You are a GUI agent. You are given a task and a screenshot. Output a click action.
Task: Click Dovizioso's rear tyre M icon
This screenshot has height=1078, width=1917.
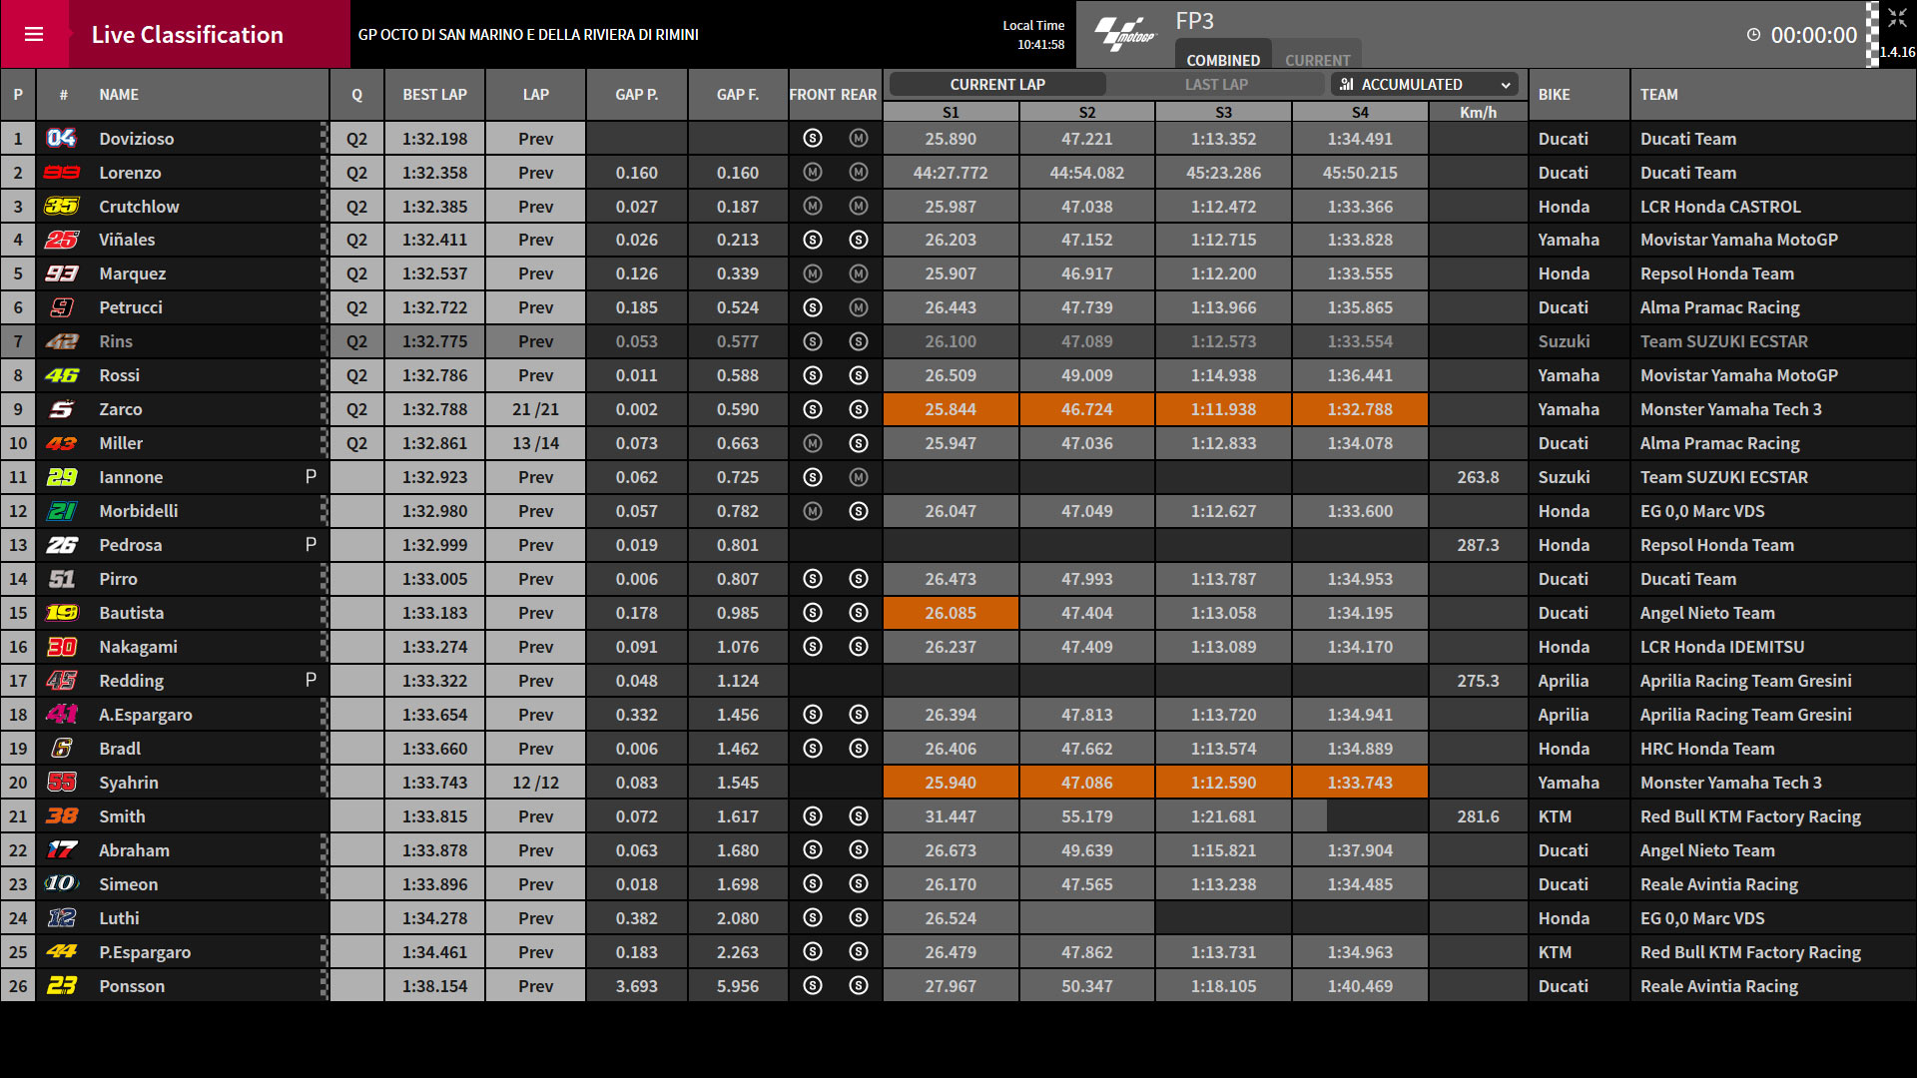[859, 139]
